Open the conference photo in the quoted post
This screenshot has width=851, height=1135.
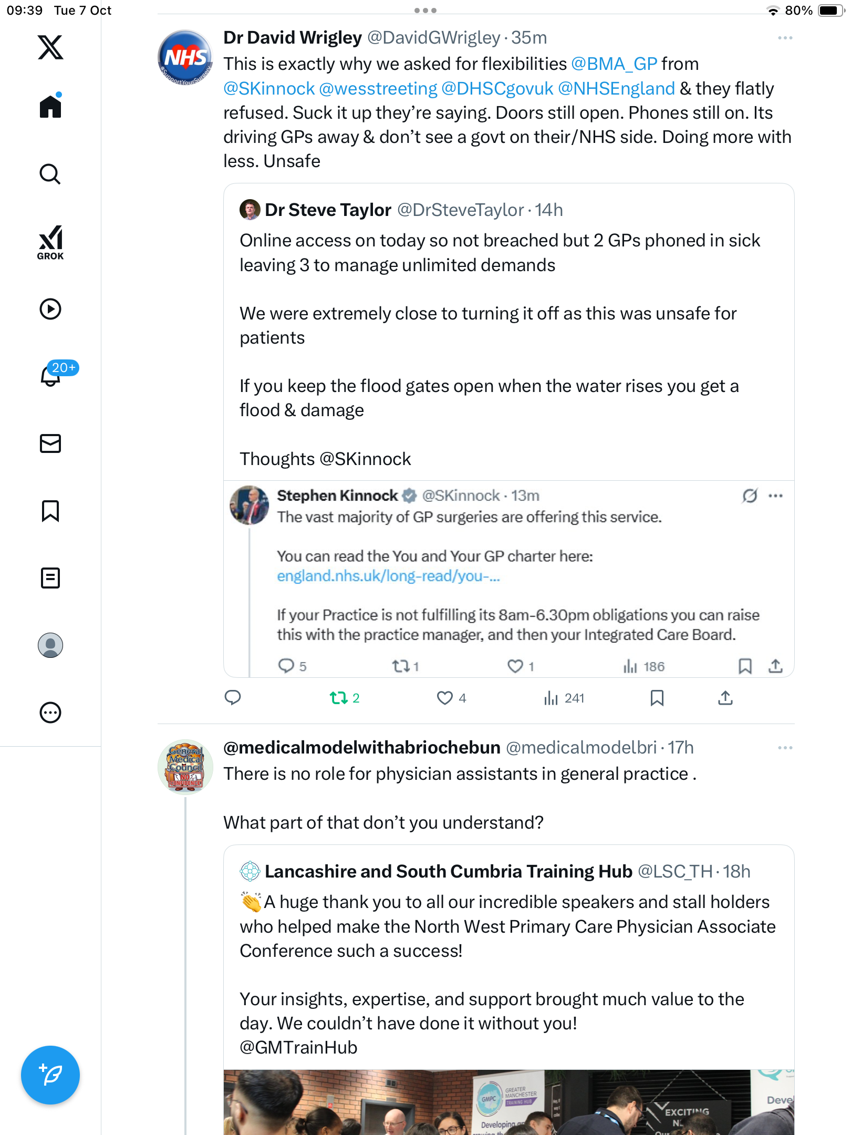point(508,1102)
